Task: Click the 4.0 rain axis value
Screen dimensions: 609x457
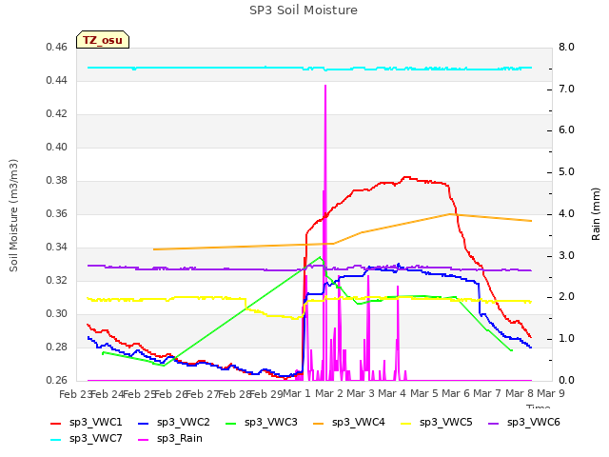Action: pyautogui.click(x=566, y=213)
